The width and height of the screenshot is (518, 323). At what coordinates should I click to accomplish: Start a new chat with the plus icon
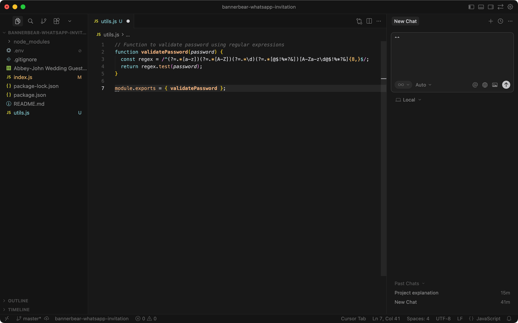491,21
